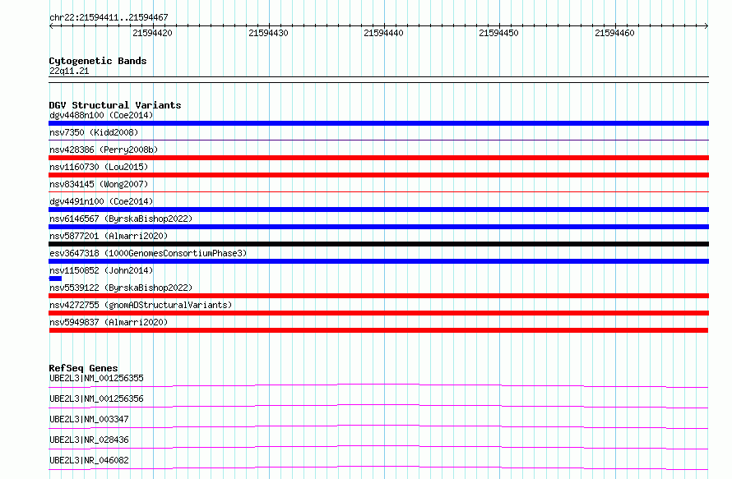Open transcript UBE2L3|NR_028436 label

click(x=89, y=440)
